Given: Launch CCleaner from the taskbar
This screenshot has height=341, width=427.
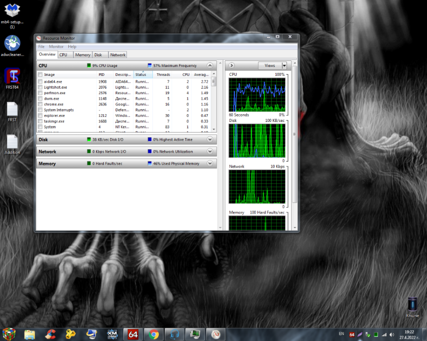Looking at the screenshot, I should (51, 335).
